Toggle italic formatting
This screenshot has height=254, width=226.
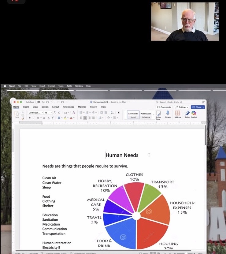(34, 118)
